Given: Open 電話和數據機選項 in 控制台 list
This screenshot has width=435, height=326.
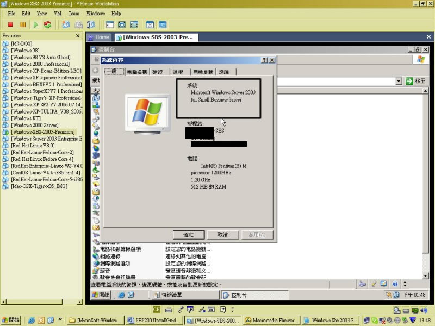Looking at the screenshot, I should pos(120,249).
